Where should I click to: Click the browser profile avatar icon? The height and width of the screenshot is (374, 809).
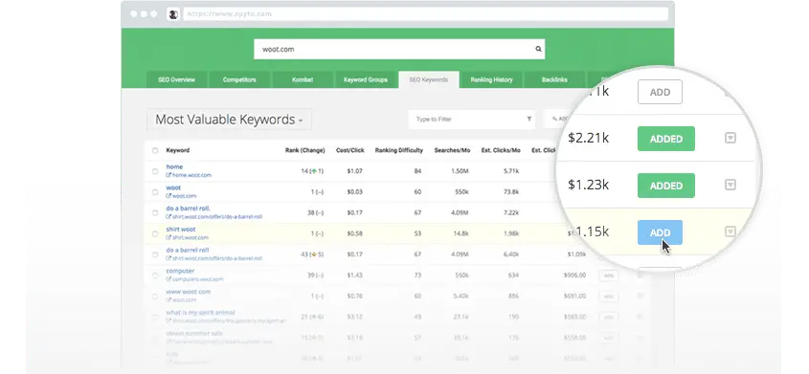(173, 14)
